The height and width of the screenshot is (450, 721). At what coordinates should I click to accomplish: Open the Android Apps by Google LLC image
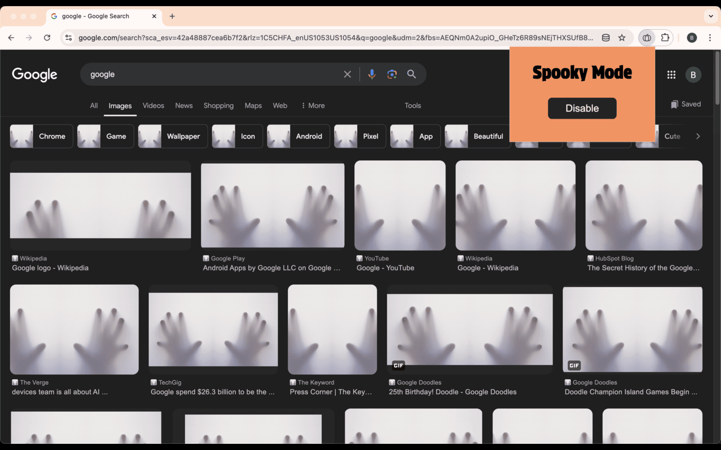click(x=273, y=205)
